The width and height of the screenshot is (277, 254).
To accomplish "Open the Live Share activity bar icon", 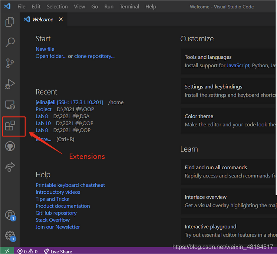I will (10, 167).
